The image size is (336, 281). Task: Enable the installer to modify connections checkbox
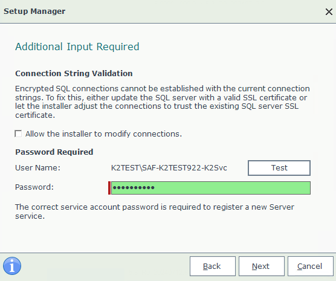point(18,134)
